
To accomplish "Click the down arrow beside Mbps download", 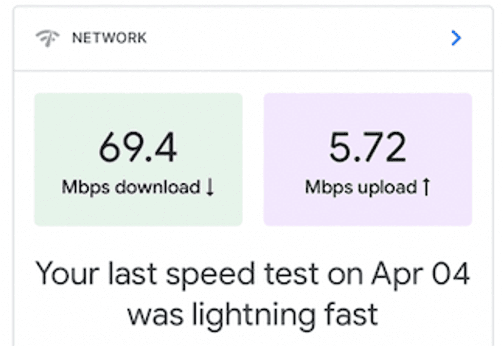I will pyautogui.click(x=209, y=188).
